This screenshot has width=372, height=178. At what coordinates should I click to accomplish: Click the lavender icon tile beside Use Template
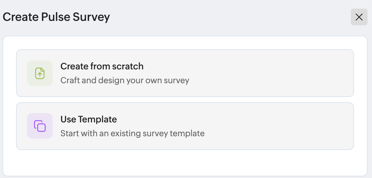(x=40, y=126)
